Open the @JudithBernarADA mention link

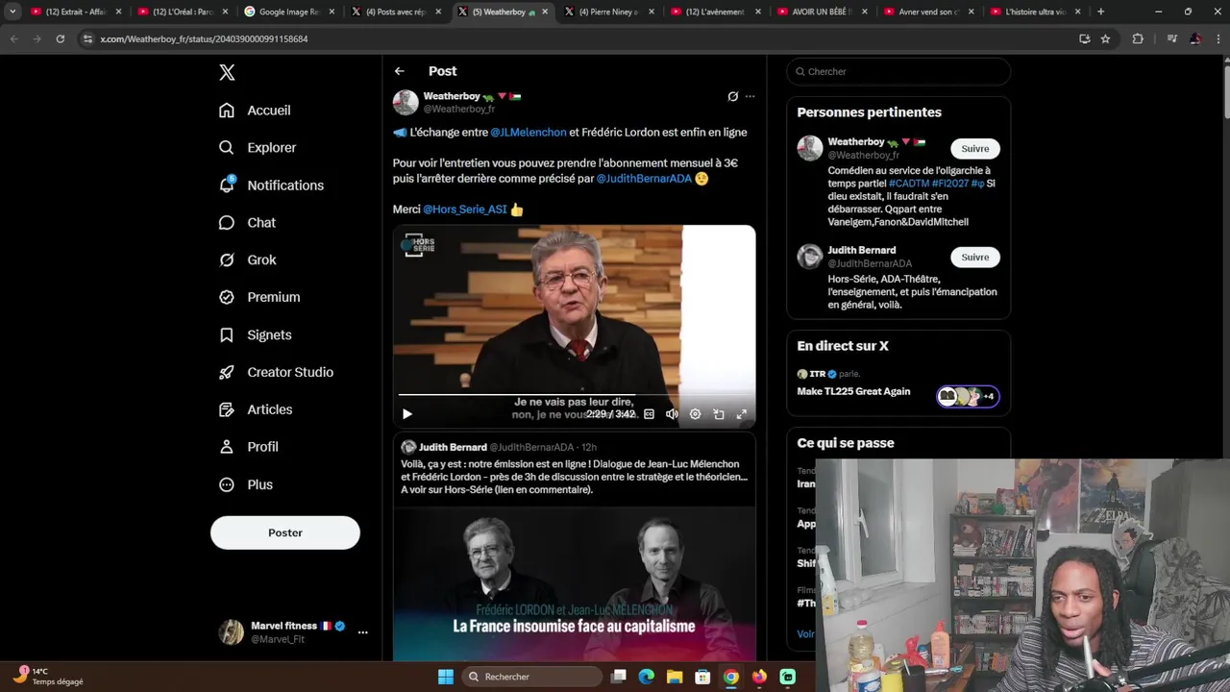click(x=644, y=179)
